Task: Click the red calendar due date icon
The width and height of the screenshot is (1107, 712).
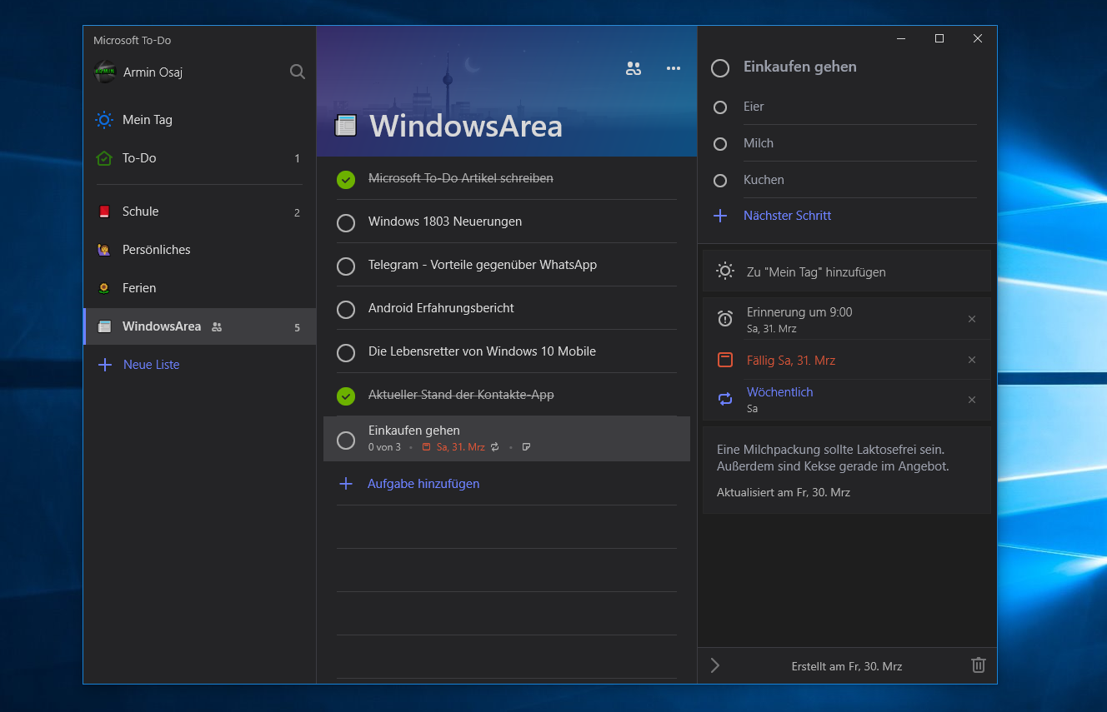Action: [x=725, y=360]
